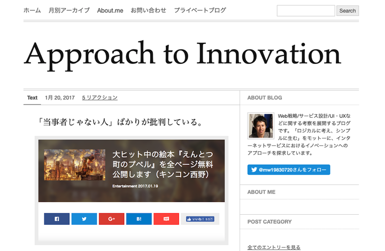The image size is (385, 251).
Task: Click the author profile photo
Action: [x=261, y=126]
